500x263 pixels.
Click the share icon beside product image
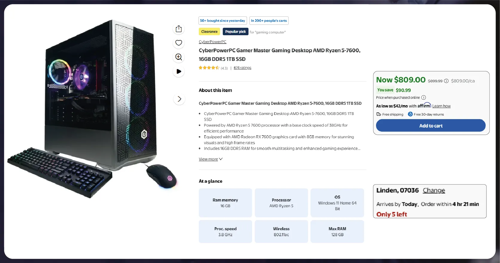179,29
